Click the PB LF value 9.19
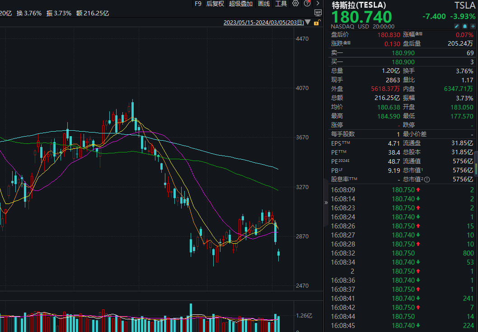This screenshot has height=332, width=478. pos(394,171)
